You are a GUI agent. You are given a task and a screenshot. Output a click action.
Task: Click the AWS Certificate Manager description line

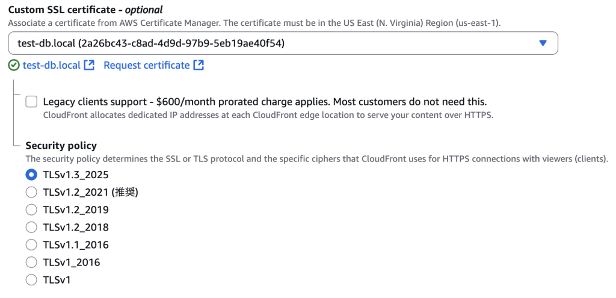tap(254, 23)
